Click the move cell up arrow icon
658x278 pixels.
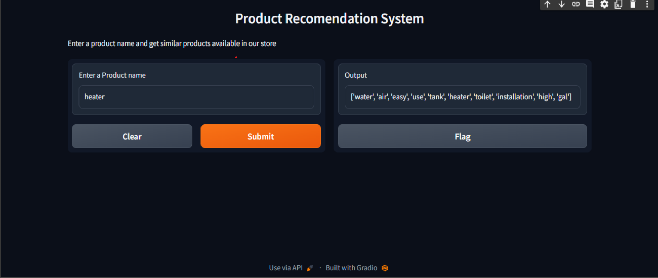click(547, 4)
